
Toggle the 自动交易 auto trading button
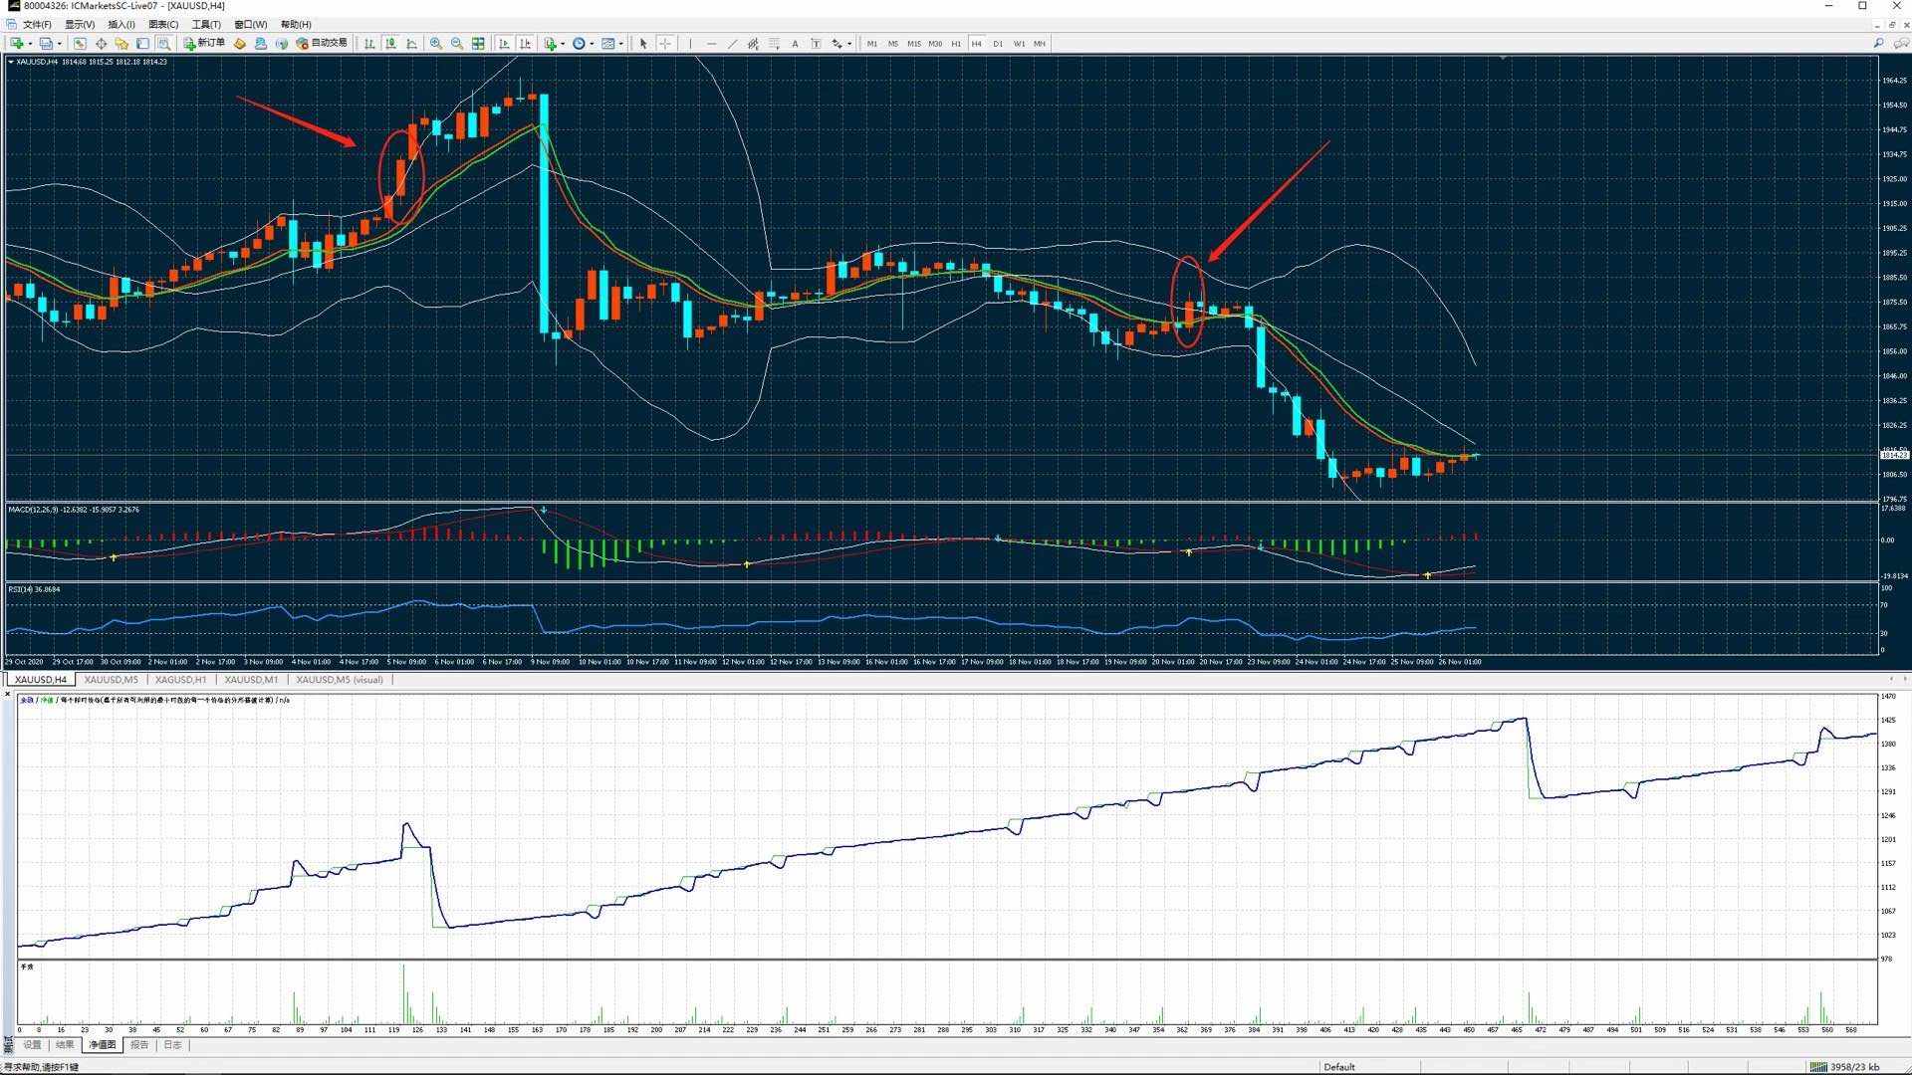coord(322,44)
